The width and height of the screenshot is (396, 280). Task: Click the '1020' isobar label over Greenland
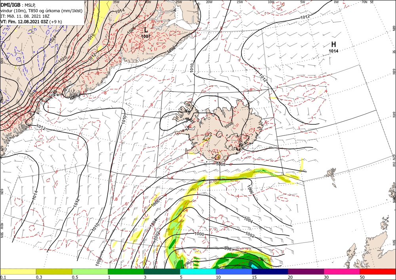(x=62, y=59)
